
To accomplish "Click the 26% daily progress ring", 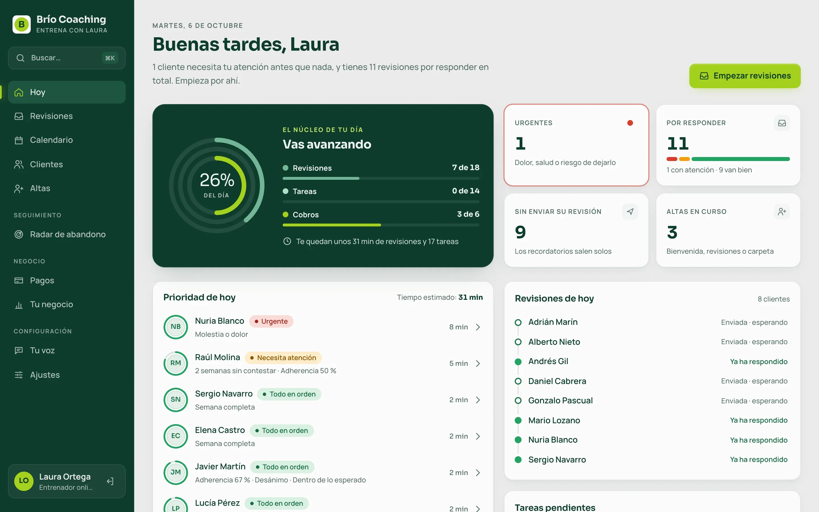I will (x=217, y=185).
